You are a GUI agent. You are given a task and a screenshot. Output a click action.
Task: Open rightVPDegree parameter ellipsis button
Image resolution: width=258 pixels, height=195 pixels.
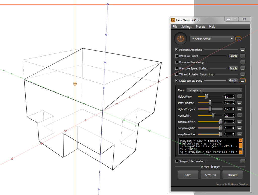240,109
